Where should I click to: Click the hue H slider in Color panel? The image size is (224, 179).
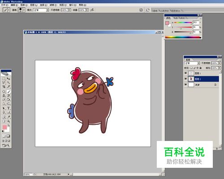[x=183, y=23]
